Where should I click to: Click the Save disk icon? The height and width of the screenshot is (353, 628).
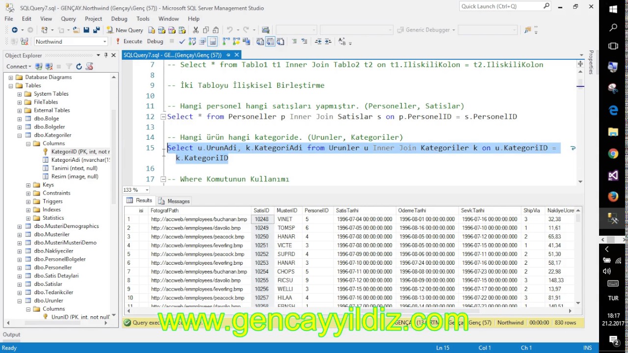pos(86,30)
